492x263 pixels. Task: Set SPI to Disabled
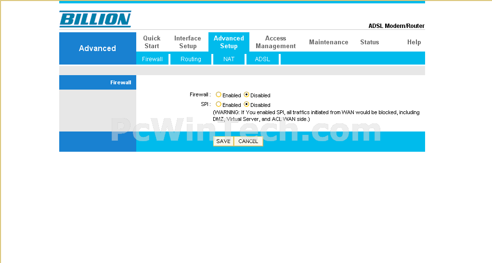246,104
